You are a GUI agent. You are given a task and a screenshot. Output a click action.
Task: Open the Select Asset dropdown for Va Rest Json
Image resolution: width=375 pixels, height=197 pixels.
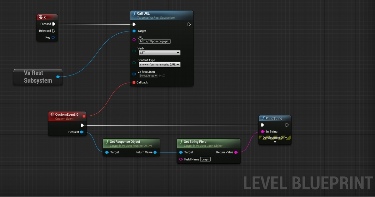coord(147,75)
